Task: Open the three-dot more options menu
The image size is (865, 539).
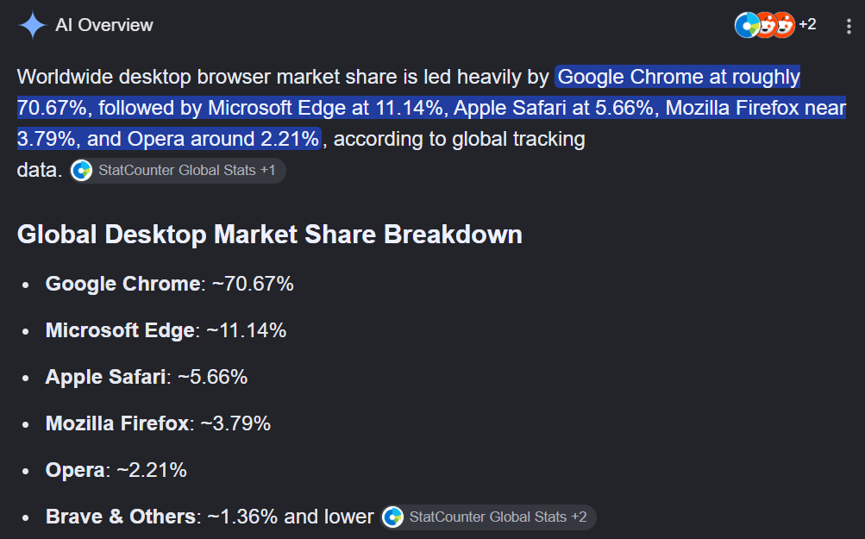Action: click(x=849, y=26)
